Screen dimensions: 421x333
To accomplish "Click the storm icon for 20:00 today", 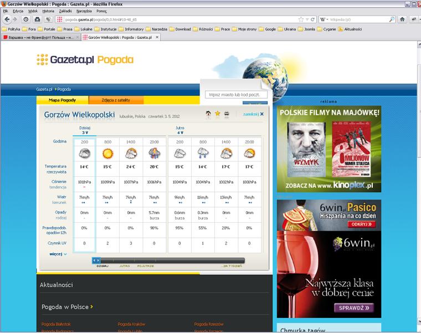I will click(154, 153).
